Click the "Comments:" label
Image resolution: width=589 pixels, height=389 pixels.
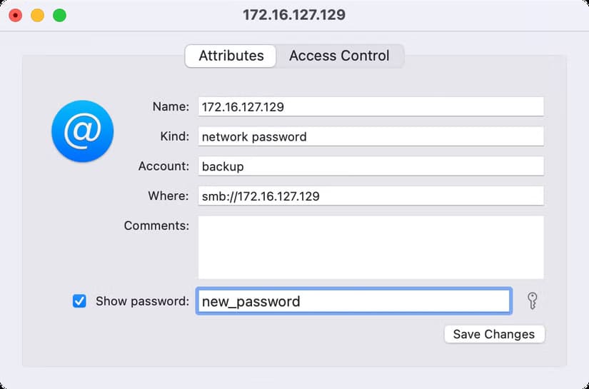(156, 226)
